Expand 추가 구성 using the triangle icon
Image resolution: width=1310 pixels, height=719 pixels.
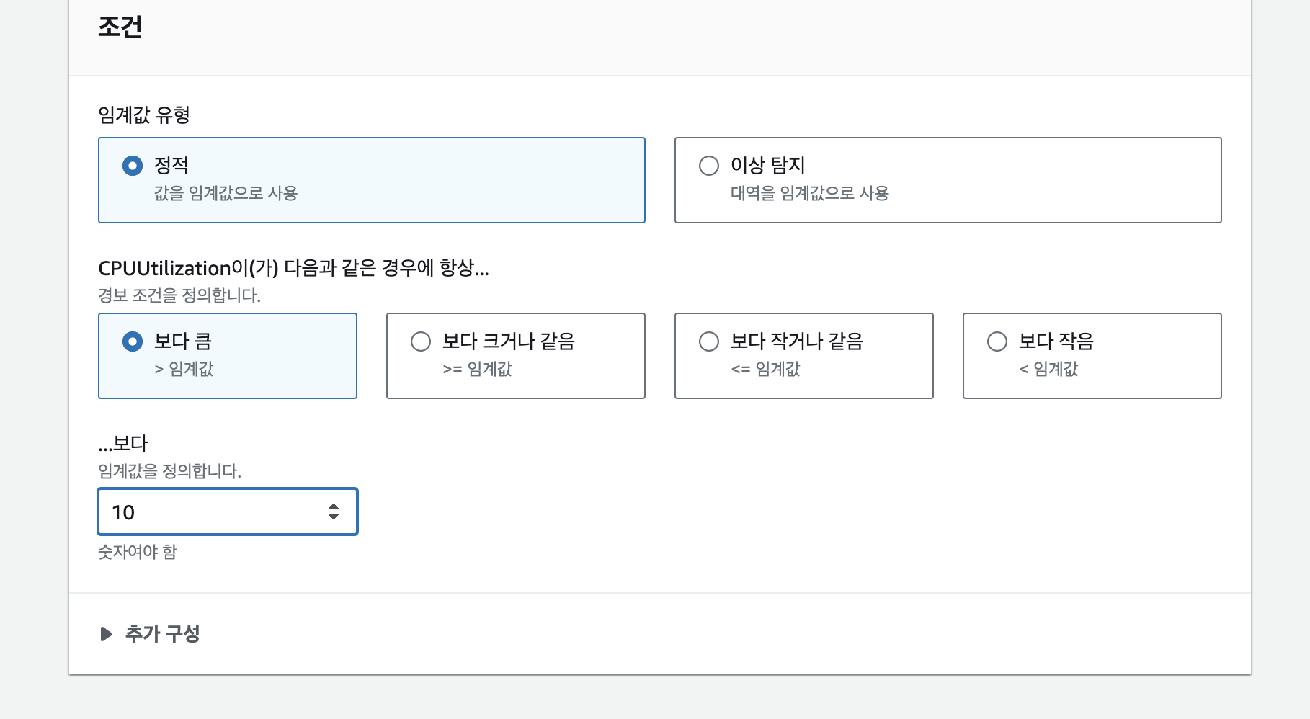click(x=107, y=634)
